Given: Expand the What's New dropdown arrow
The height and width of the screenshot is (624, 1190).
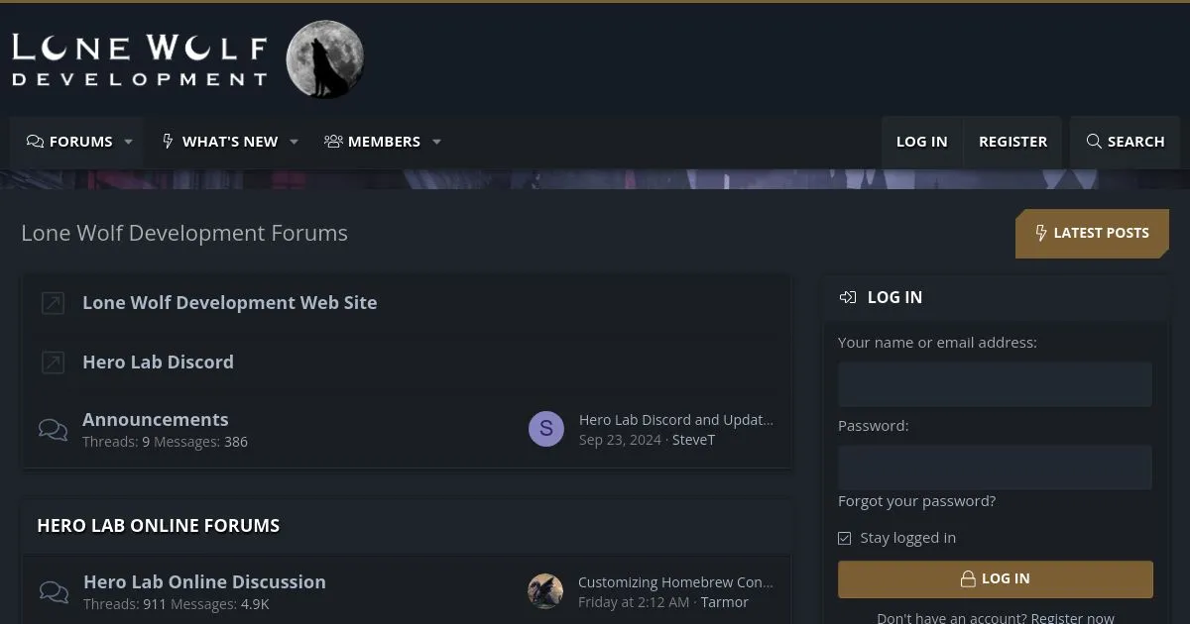Looking at the screenshot, I should tap(294, 142).
